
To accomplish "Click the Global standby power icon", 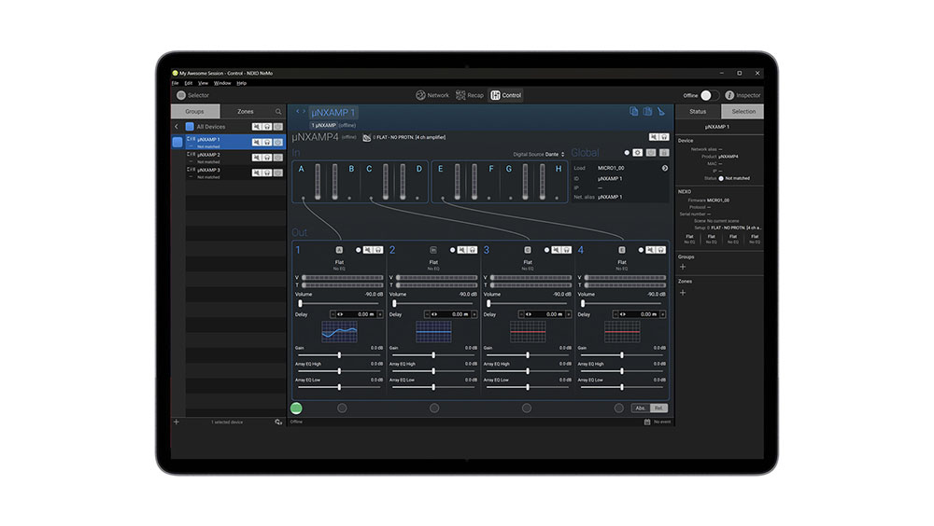I will 651,153.
